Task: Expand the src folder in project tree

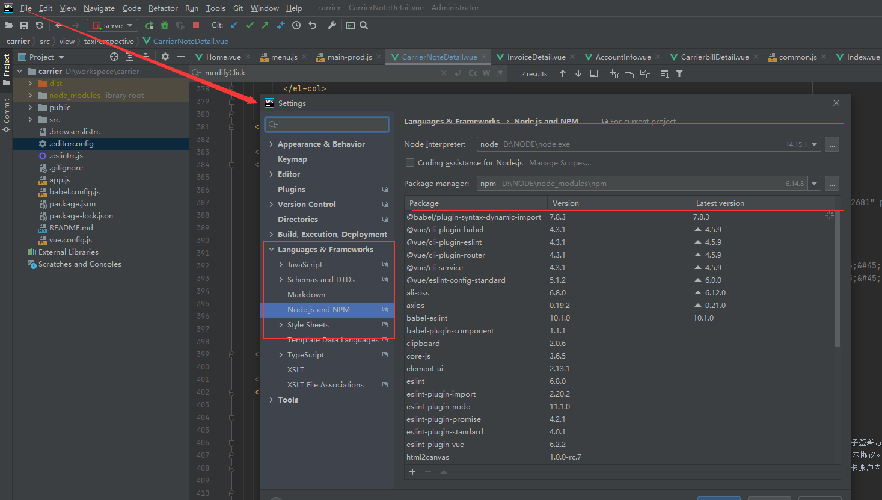Action: click(x=31, y=120)
